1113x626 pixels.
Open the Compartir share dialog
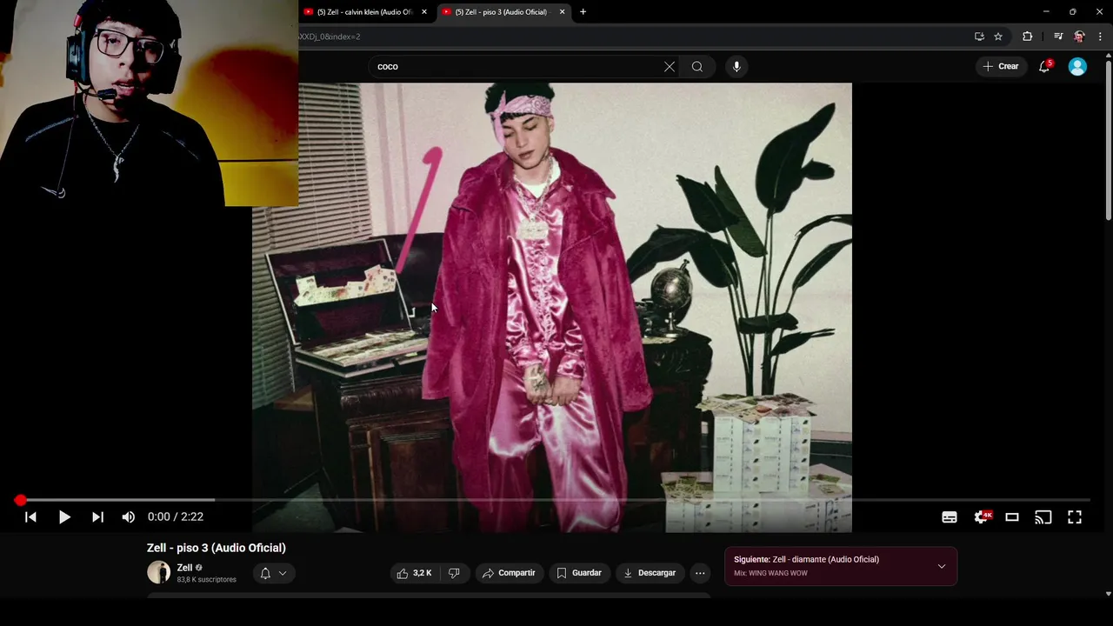509,573
